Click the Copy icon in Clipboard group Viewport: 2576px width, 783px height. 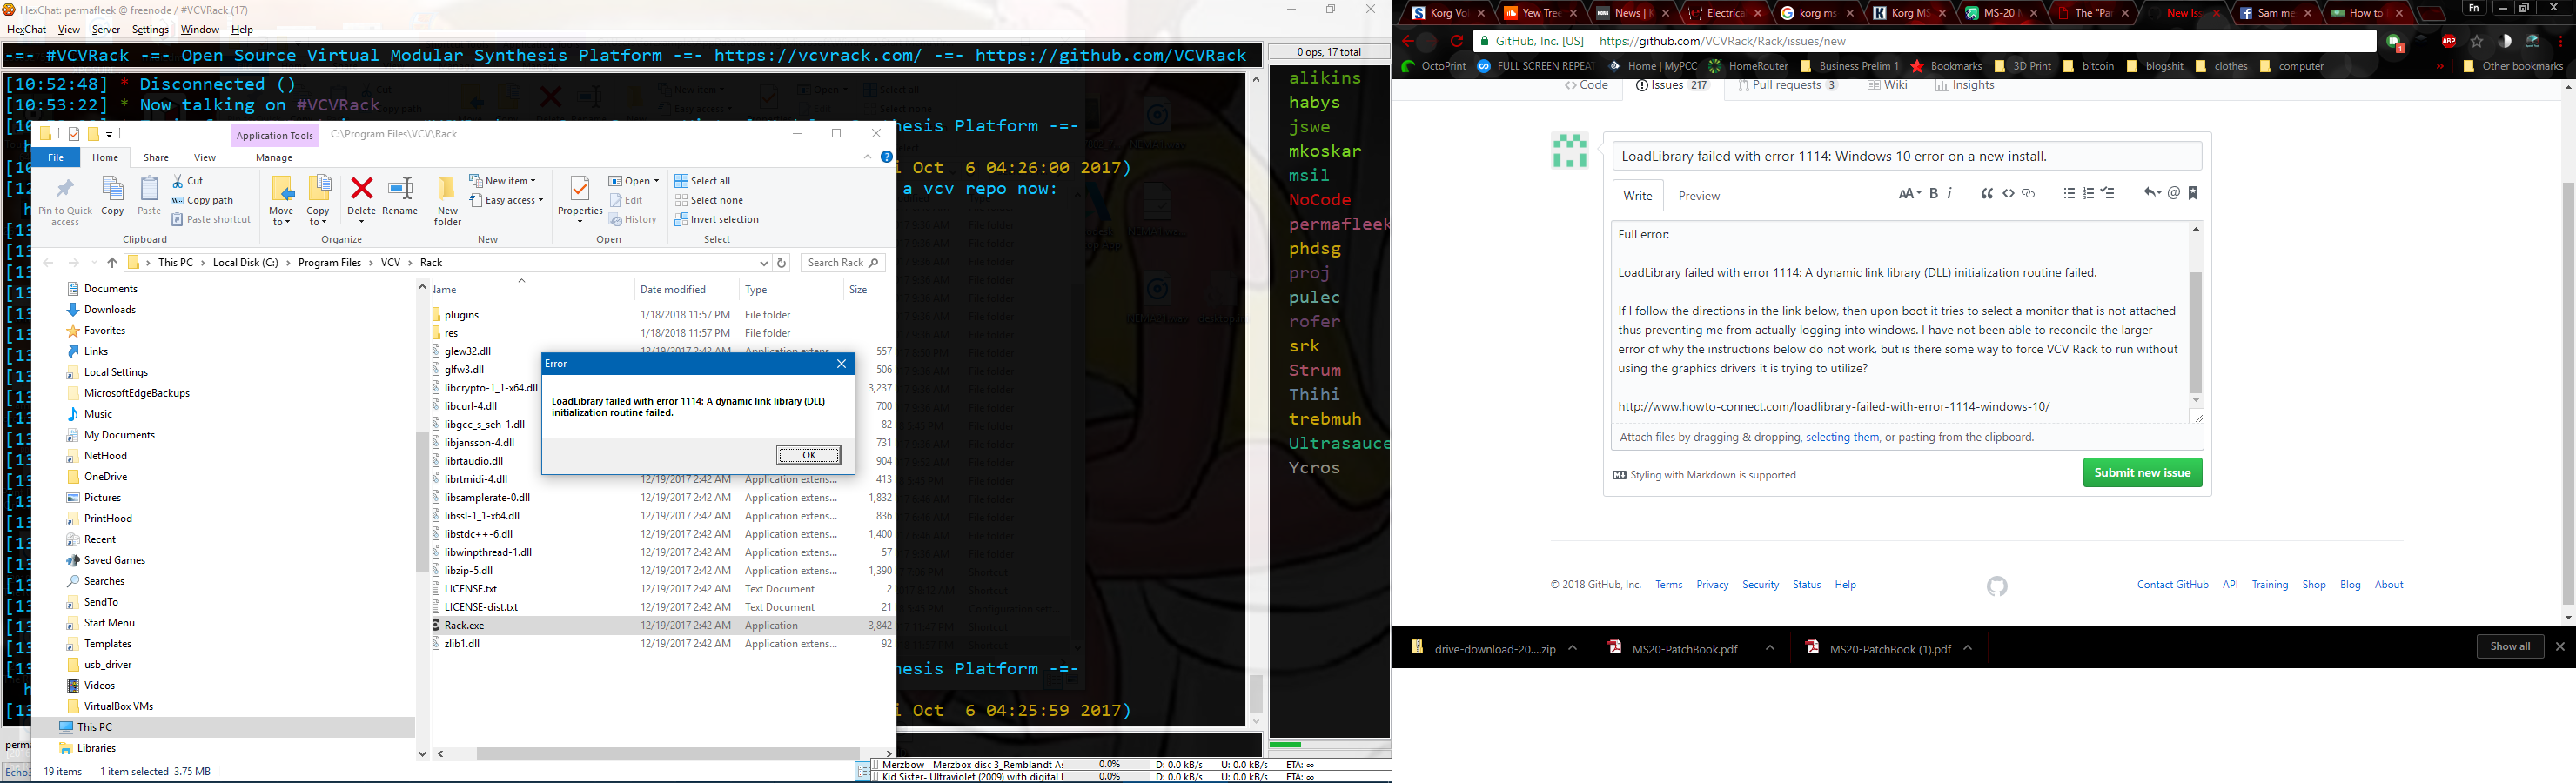[x=113, y=188]
